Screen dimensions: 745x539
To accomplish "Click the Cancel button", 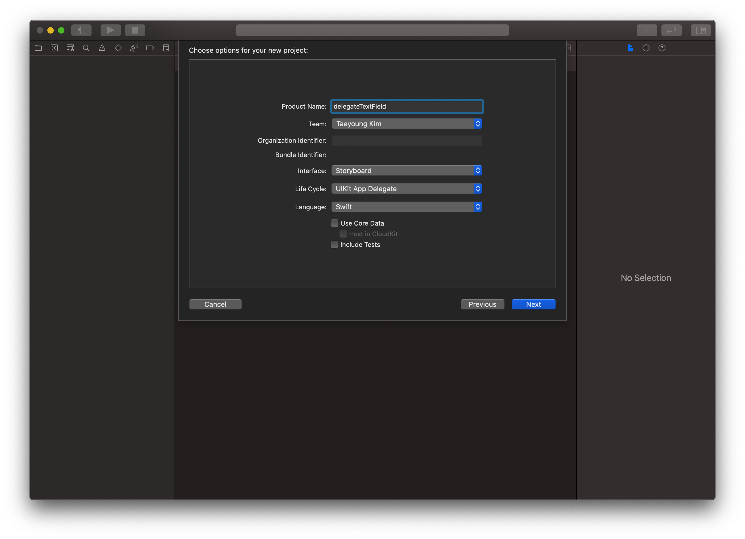I will point(215,304).
